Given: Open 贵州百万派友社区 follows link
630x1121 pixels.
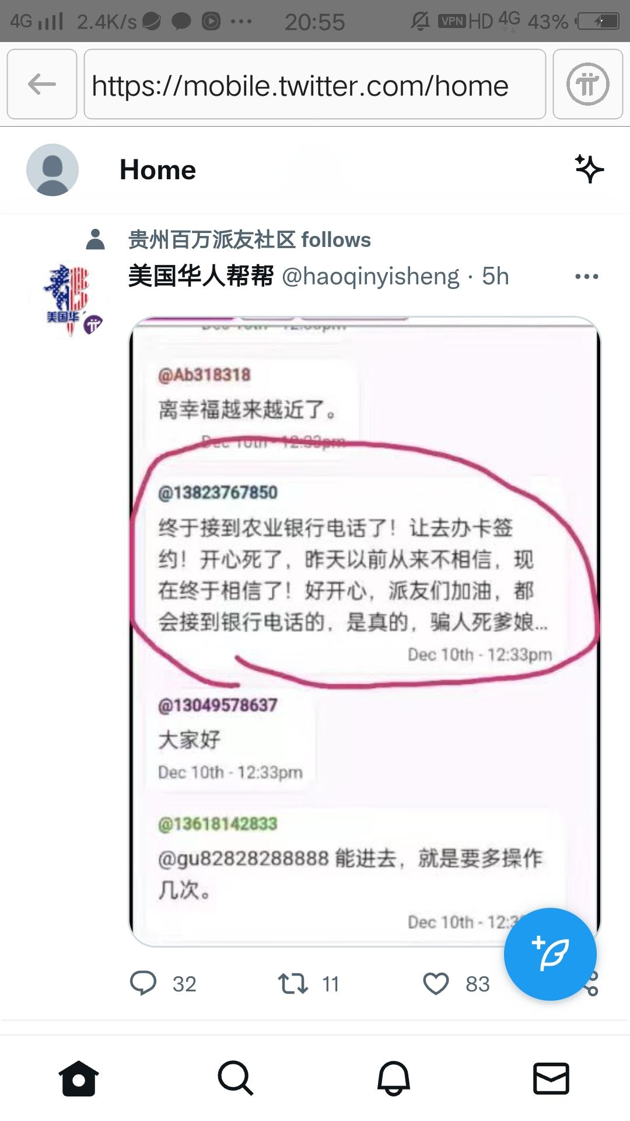Looking at the screenshot, I should tap(250, 240).
